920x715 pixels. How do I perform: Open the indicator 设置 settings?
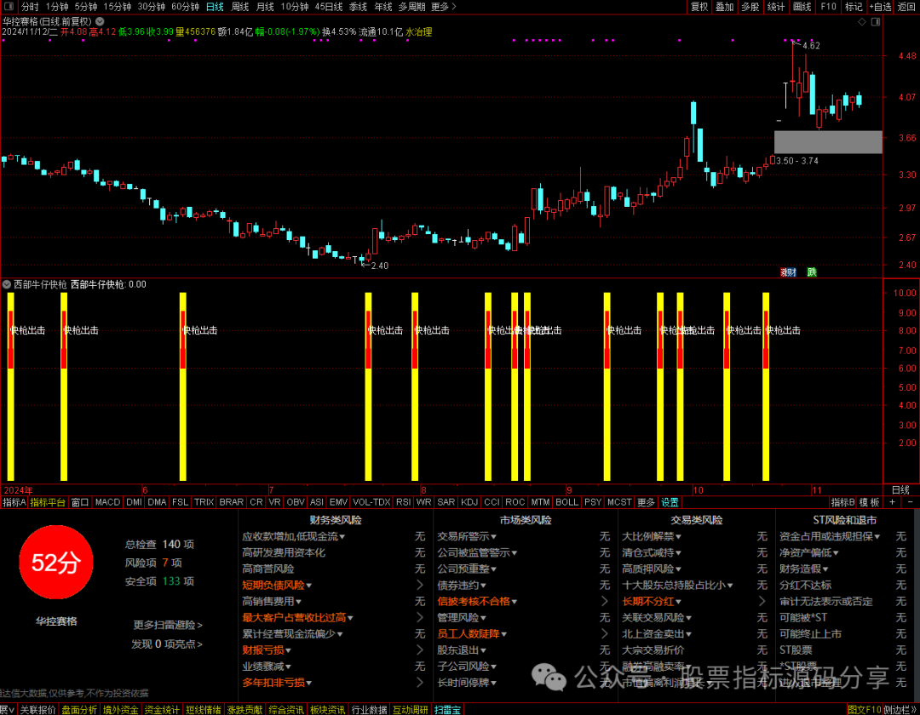670,502
